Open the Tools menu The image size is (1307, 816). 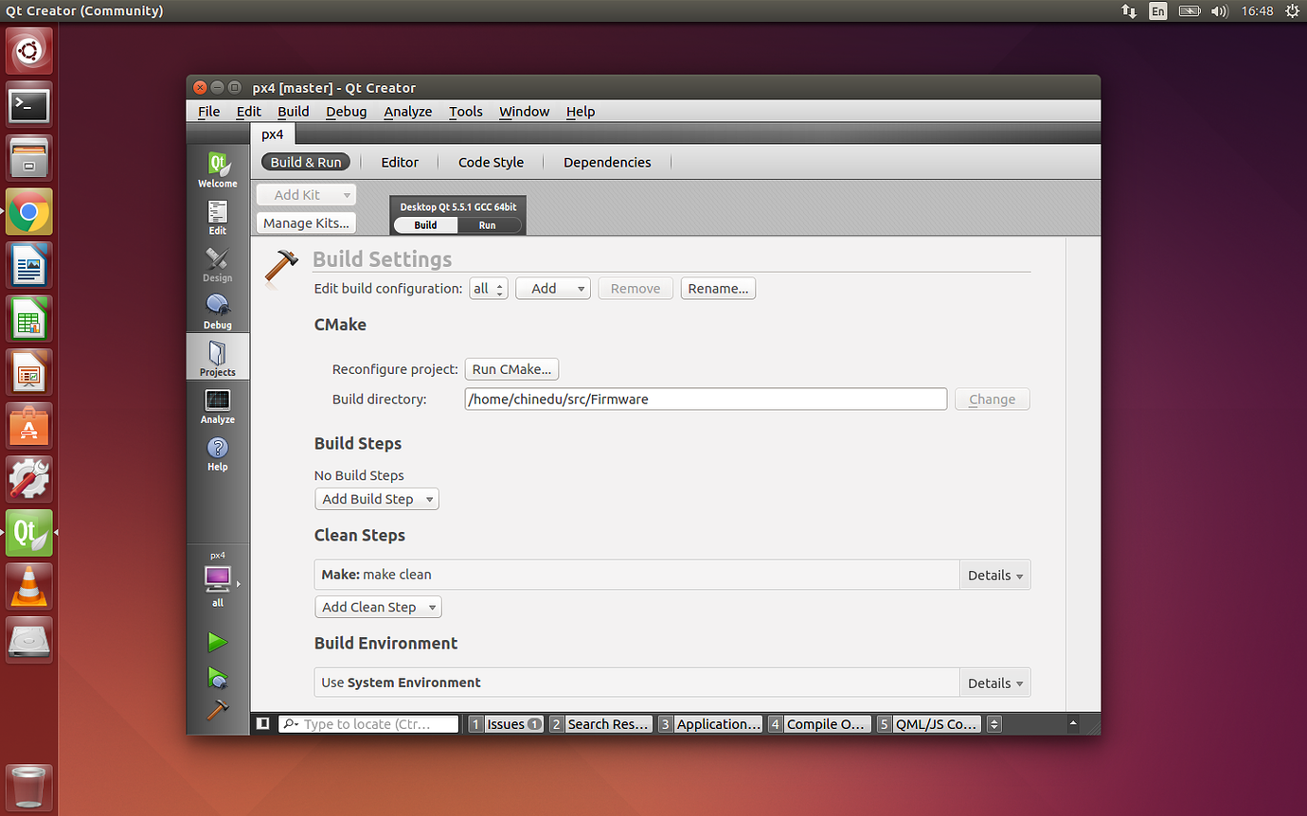466,112
